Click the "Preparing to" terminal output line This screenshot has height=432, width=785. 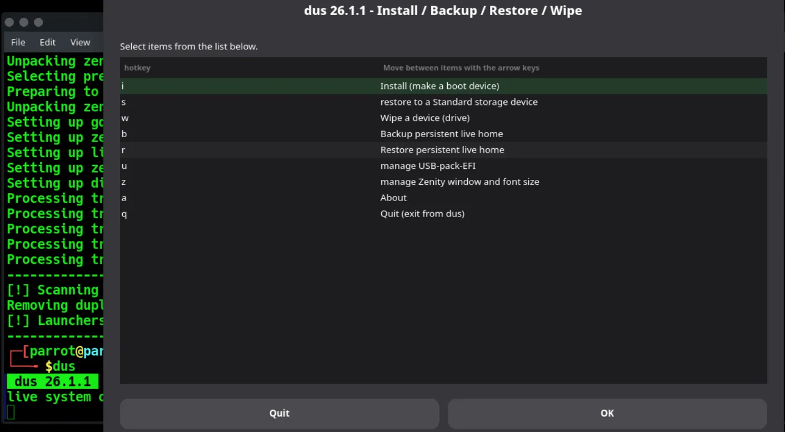pos(53,92)
